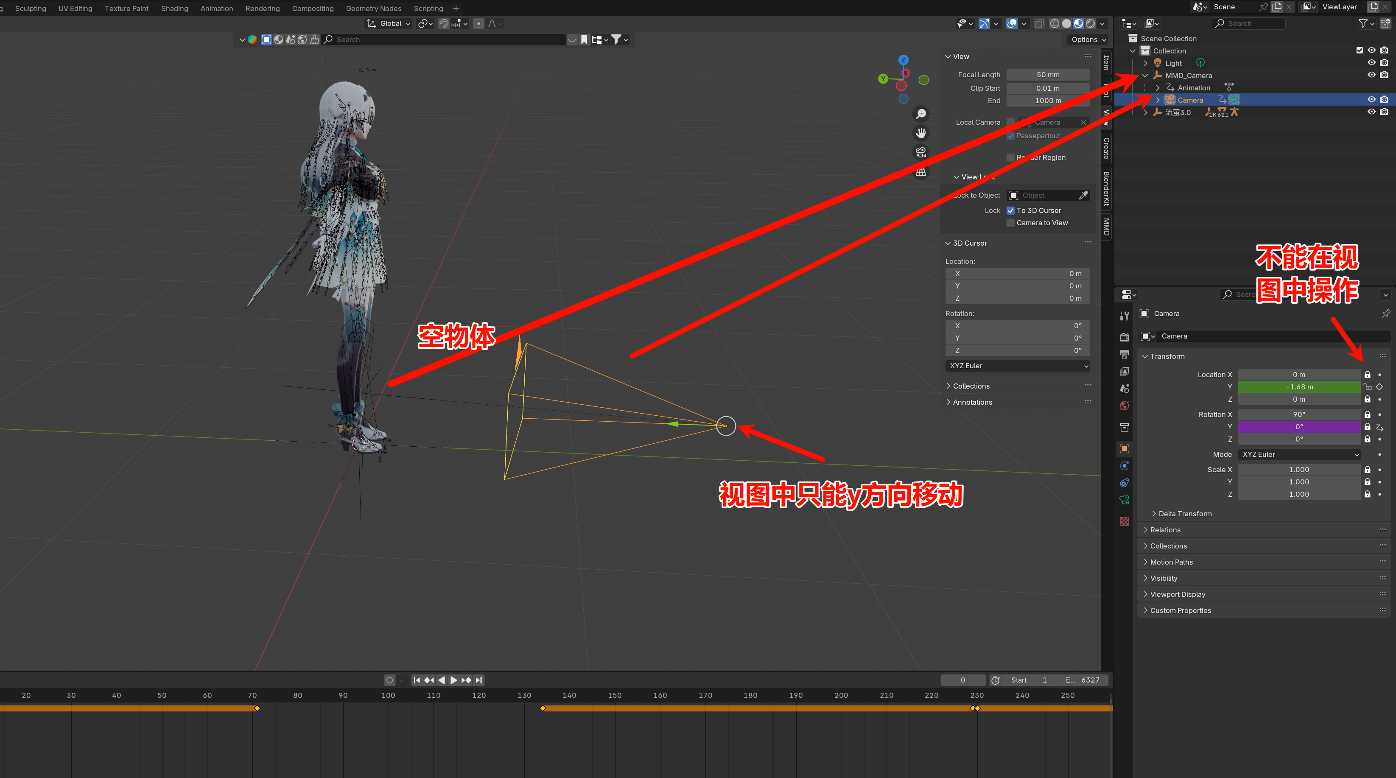Open the MMD sidebar tab
The image size is (1396, 778).
click(1107, 226)
